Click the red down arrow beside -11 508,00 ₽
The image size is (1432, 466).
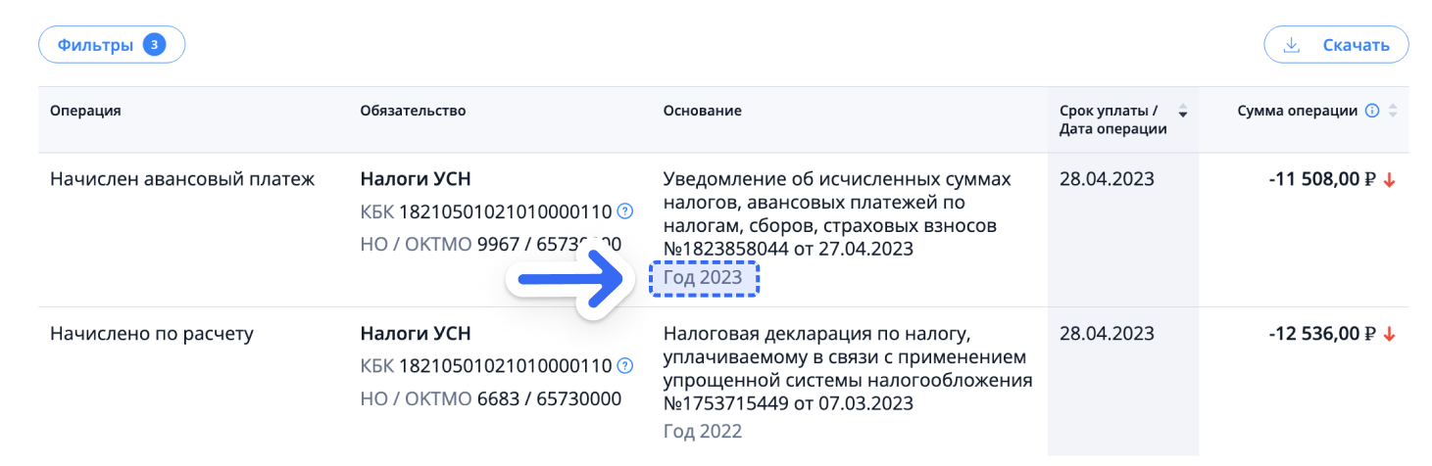pos(1388,180)
